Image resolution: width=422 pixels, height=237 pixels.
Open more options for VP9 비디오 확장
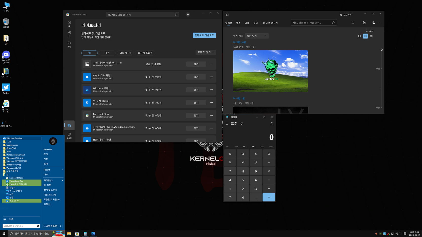[x=211, y=77]
